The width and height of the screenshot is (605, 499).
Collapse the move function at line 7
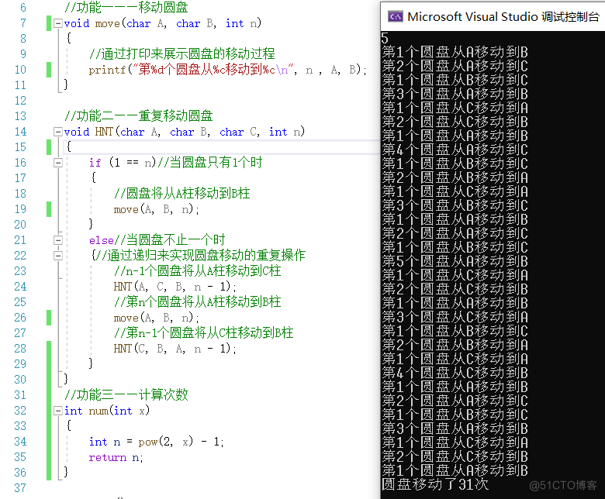(x=58, y=23)
